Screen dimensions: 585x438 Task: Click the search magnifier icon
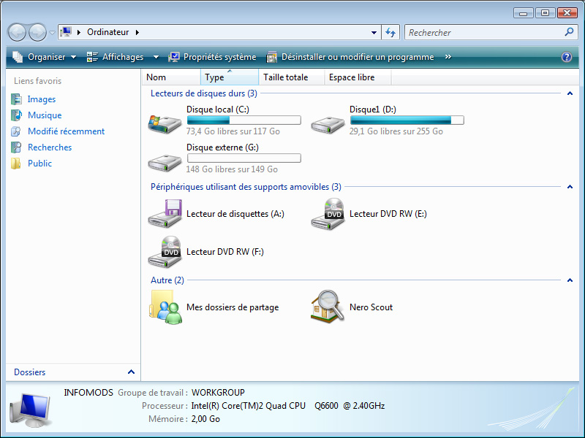[569, 32]
